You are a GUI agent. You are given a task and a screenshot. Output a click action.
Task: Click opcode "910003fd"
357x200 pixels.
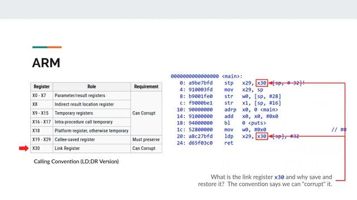click(201, 89)
